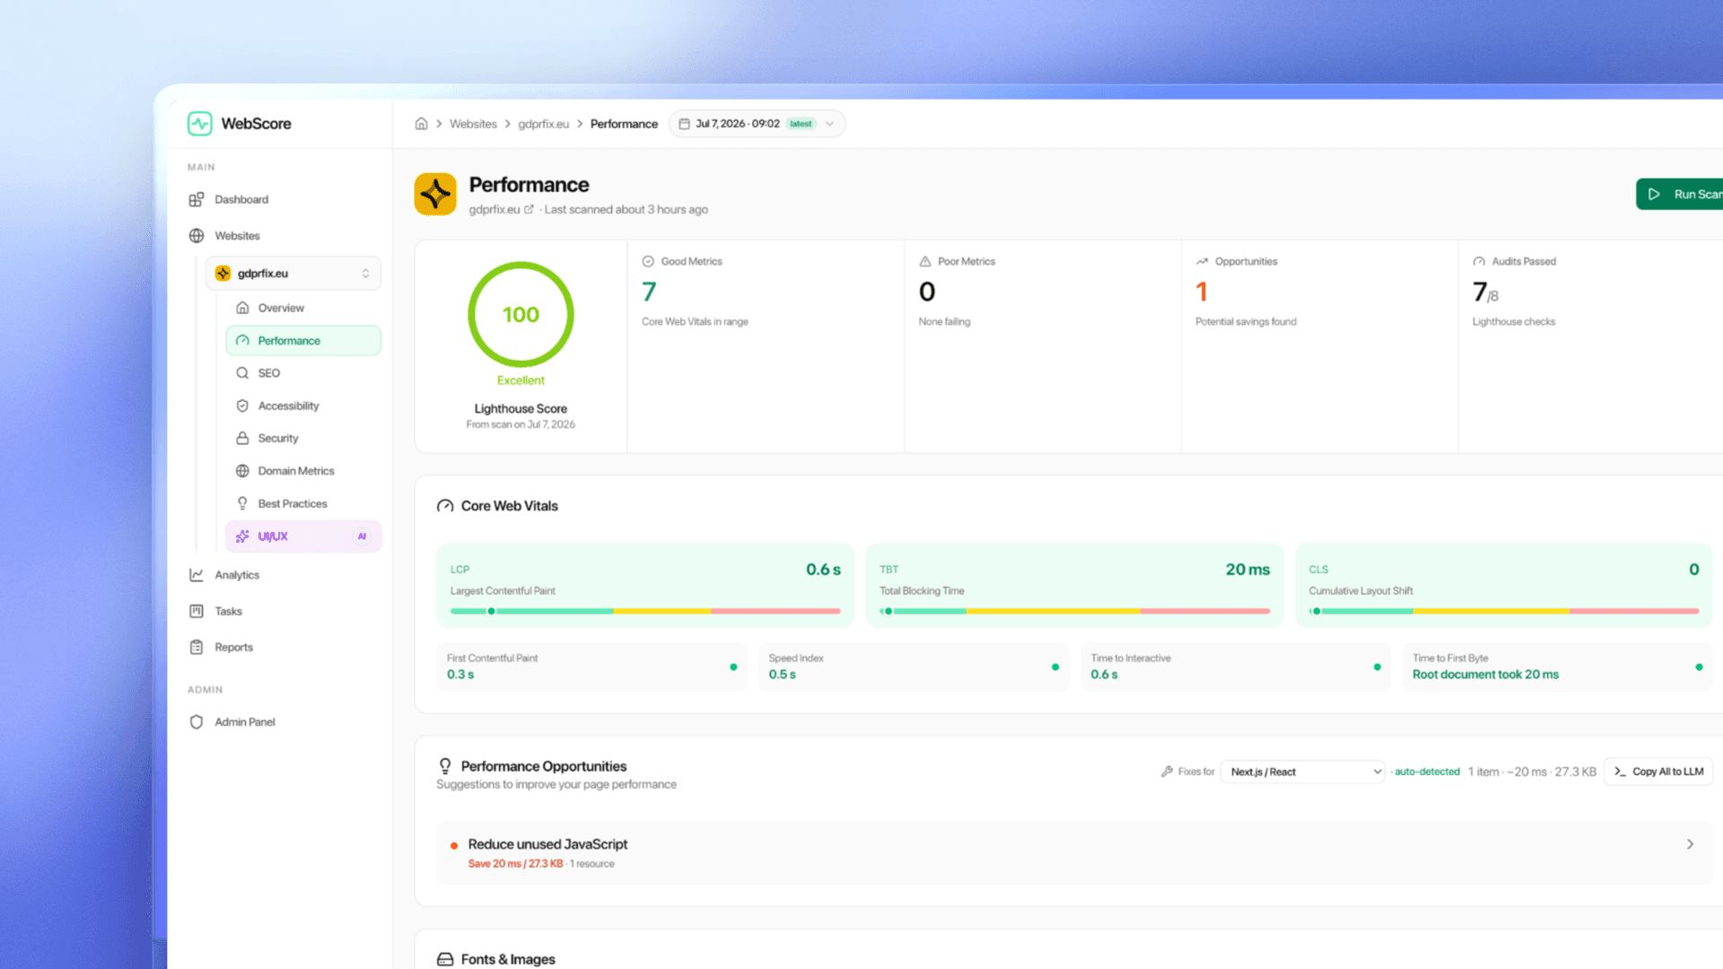Open the scan date dropdown

757,124
